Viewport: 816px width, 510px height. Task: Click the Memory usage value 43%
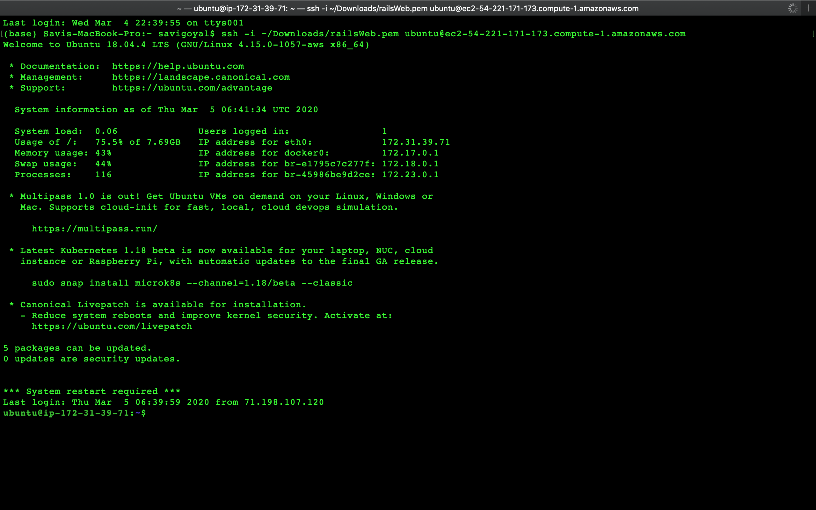103,153
